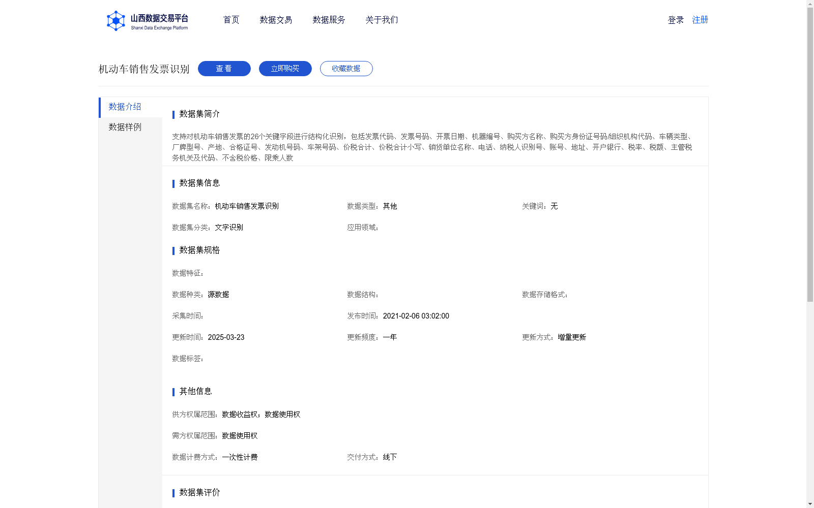Click the 更新频度 value 一年
The height and width of the screenshot is (508, 814).
390,337
